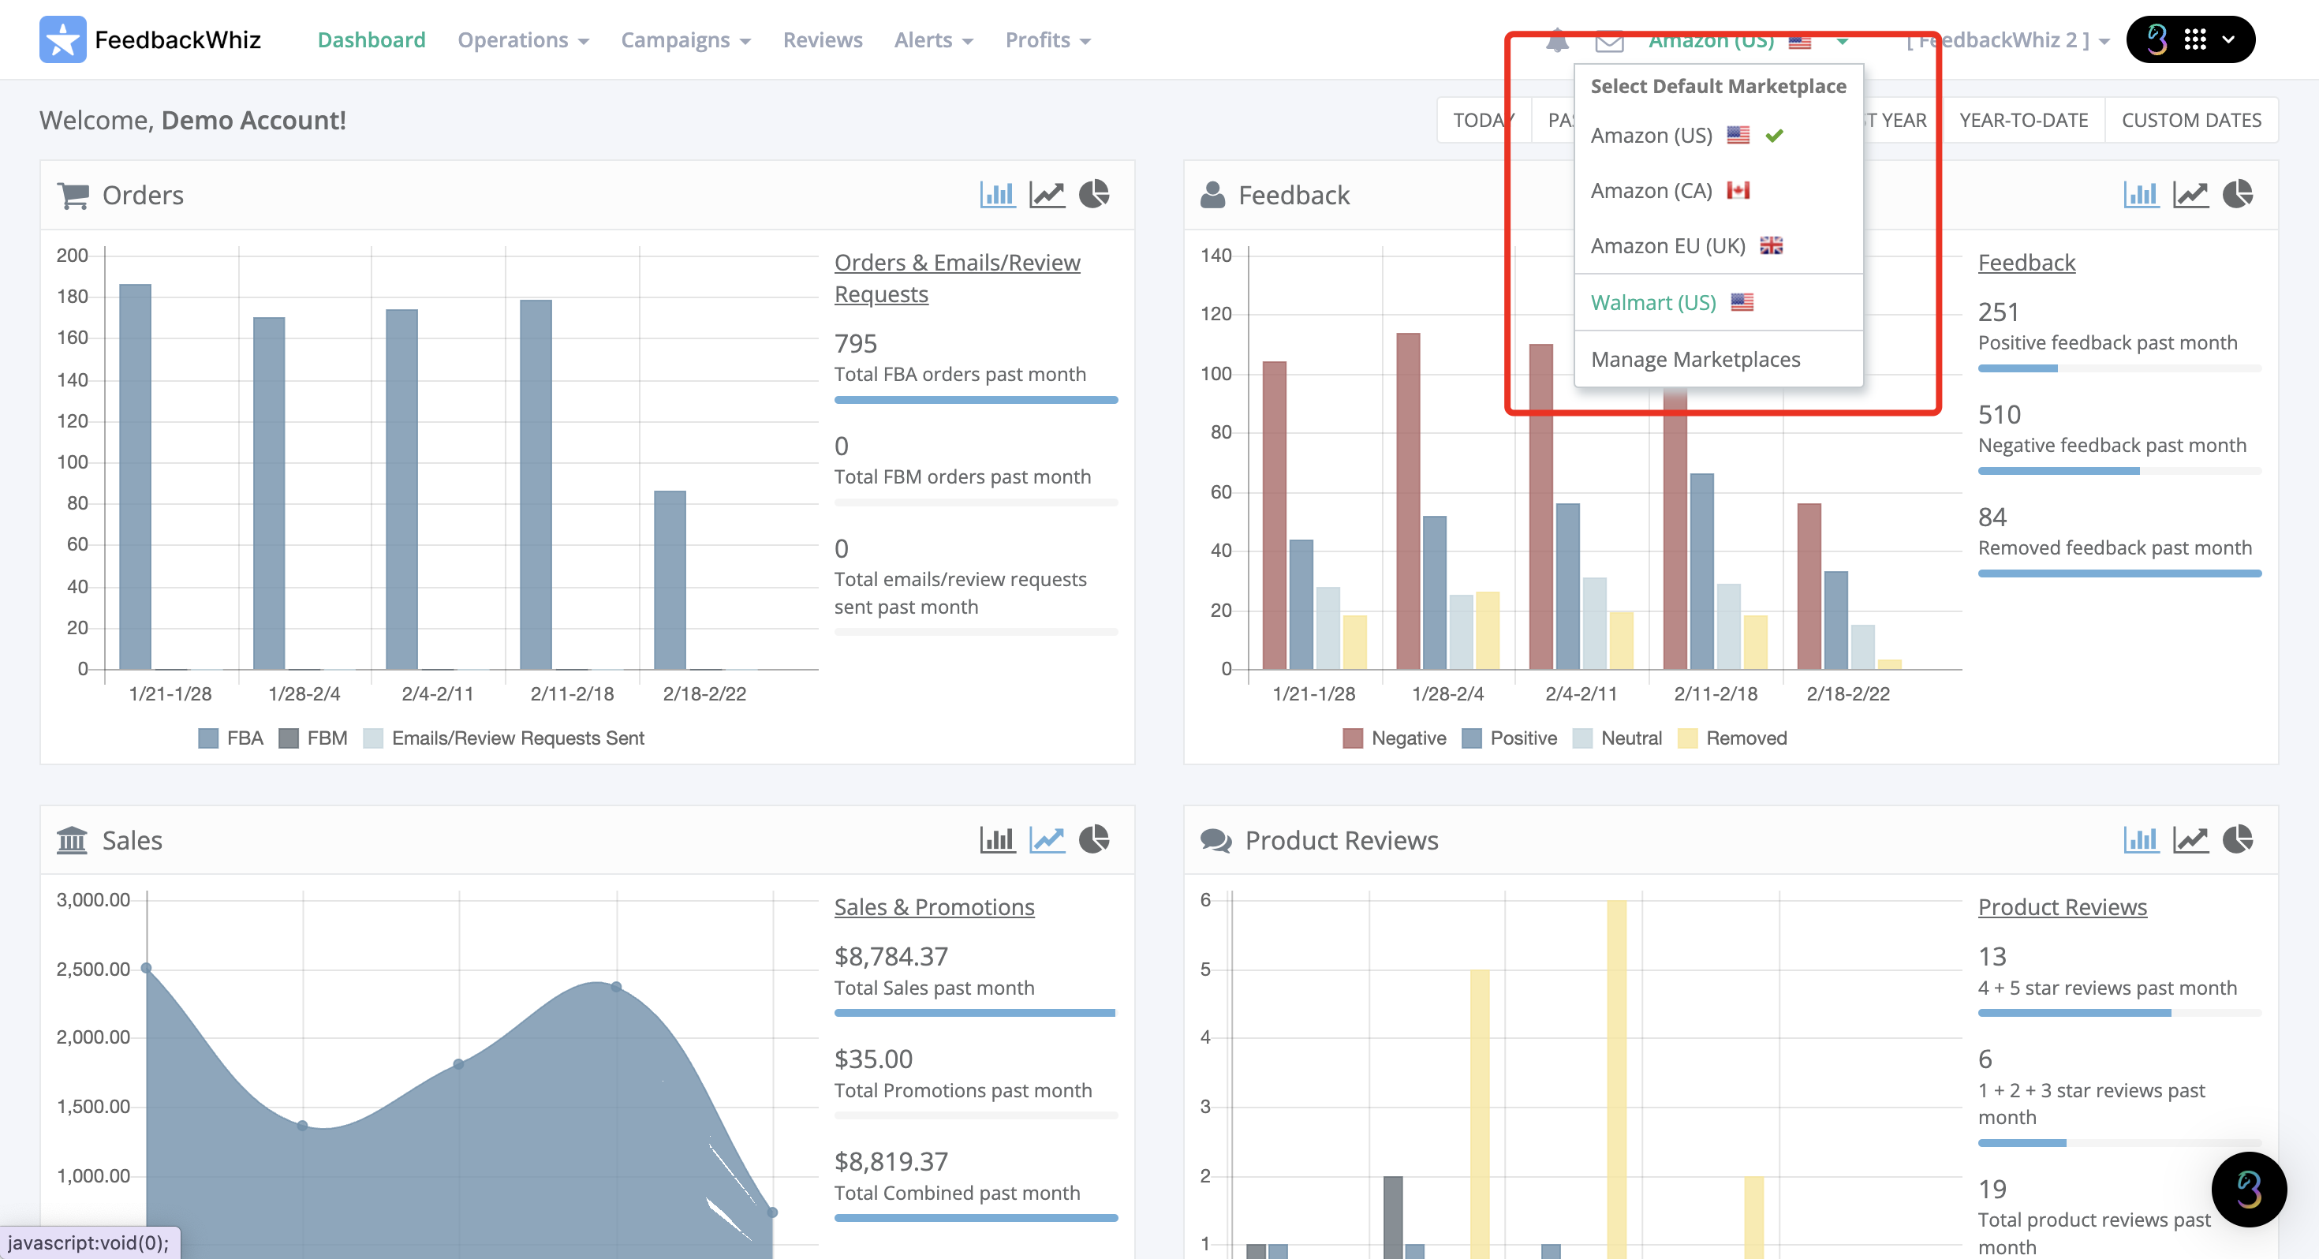Click the Orders shopping cart icon
The image size is (2319, 1259).
pyautogui.click(x=73, y=196)
